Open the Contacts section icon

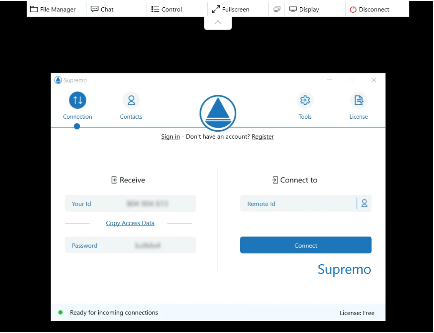pos(131,100)
